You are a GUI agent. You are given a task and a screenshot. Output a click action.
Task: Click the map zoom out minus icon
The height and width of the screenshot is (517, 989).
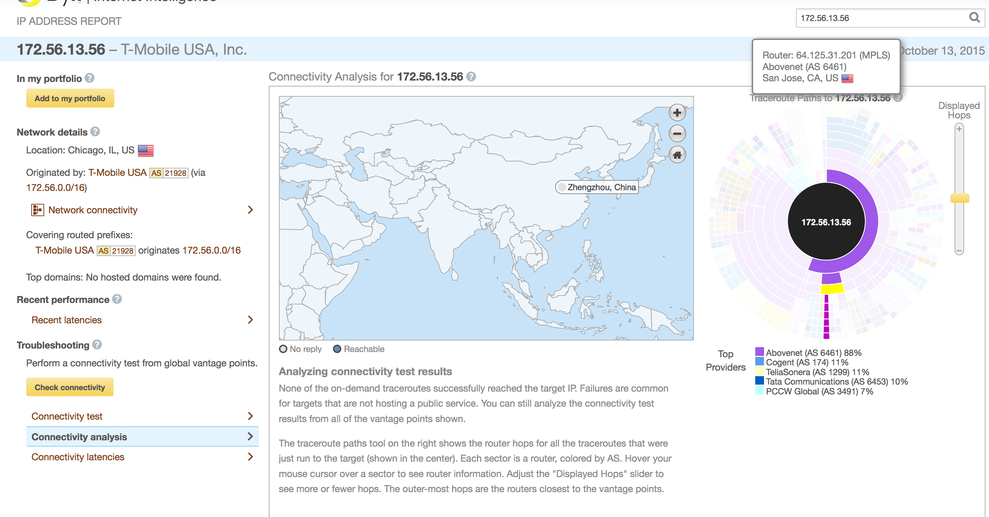677,133
